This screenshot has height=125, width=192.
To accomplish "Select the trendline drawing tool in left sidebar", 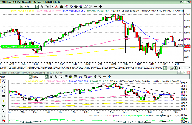I will [x=4, y=86].
